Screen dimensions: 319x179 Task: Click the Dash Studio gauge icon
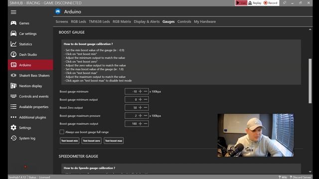pos(13,54)
